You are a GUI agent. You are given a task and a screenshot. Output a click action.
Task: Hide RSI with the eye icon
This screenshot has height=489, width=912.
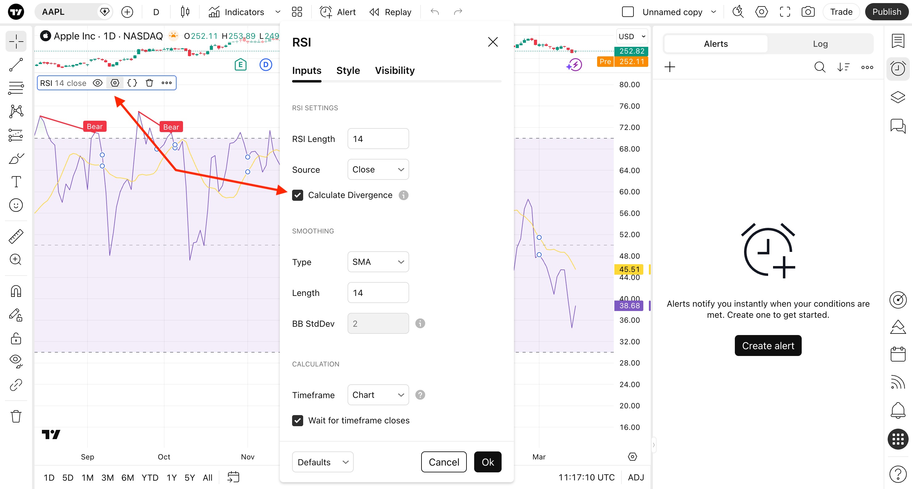click(98, 83)
